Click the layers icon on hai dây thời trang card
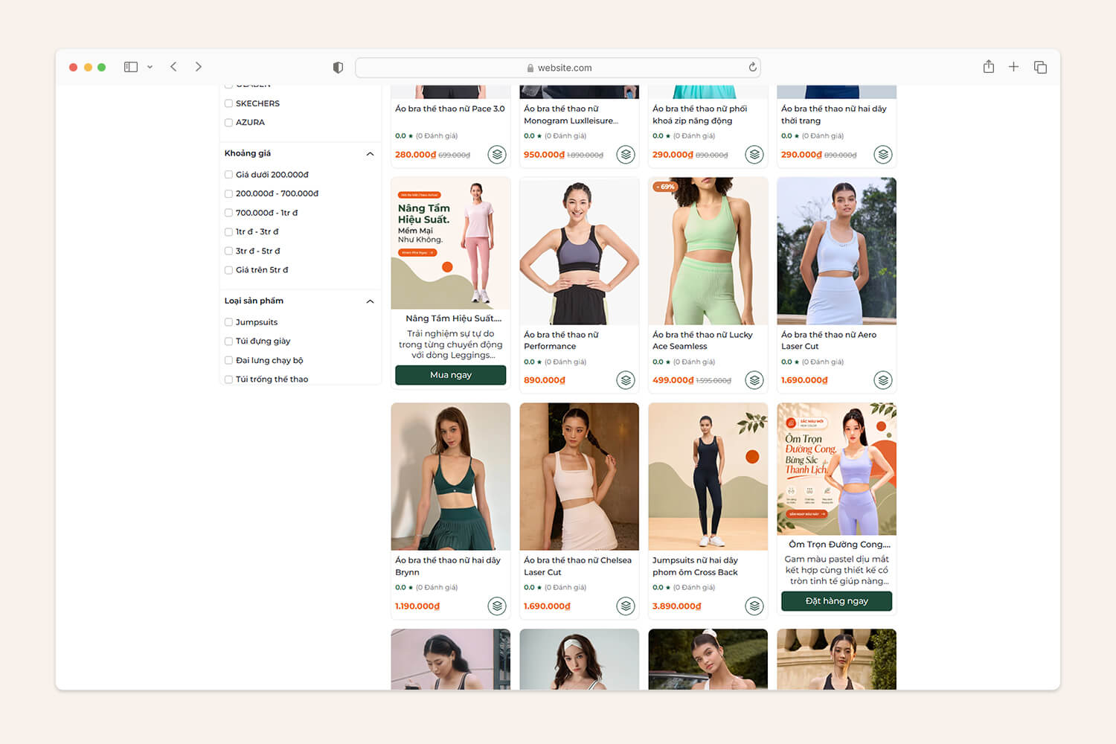The height and width of the screenshot is (744, 1116). coord(883,154)
